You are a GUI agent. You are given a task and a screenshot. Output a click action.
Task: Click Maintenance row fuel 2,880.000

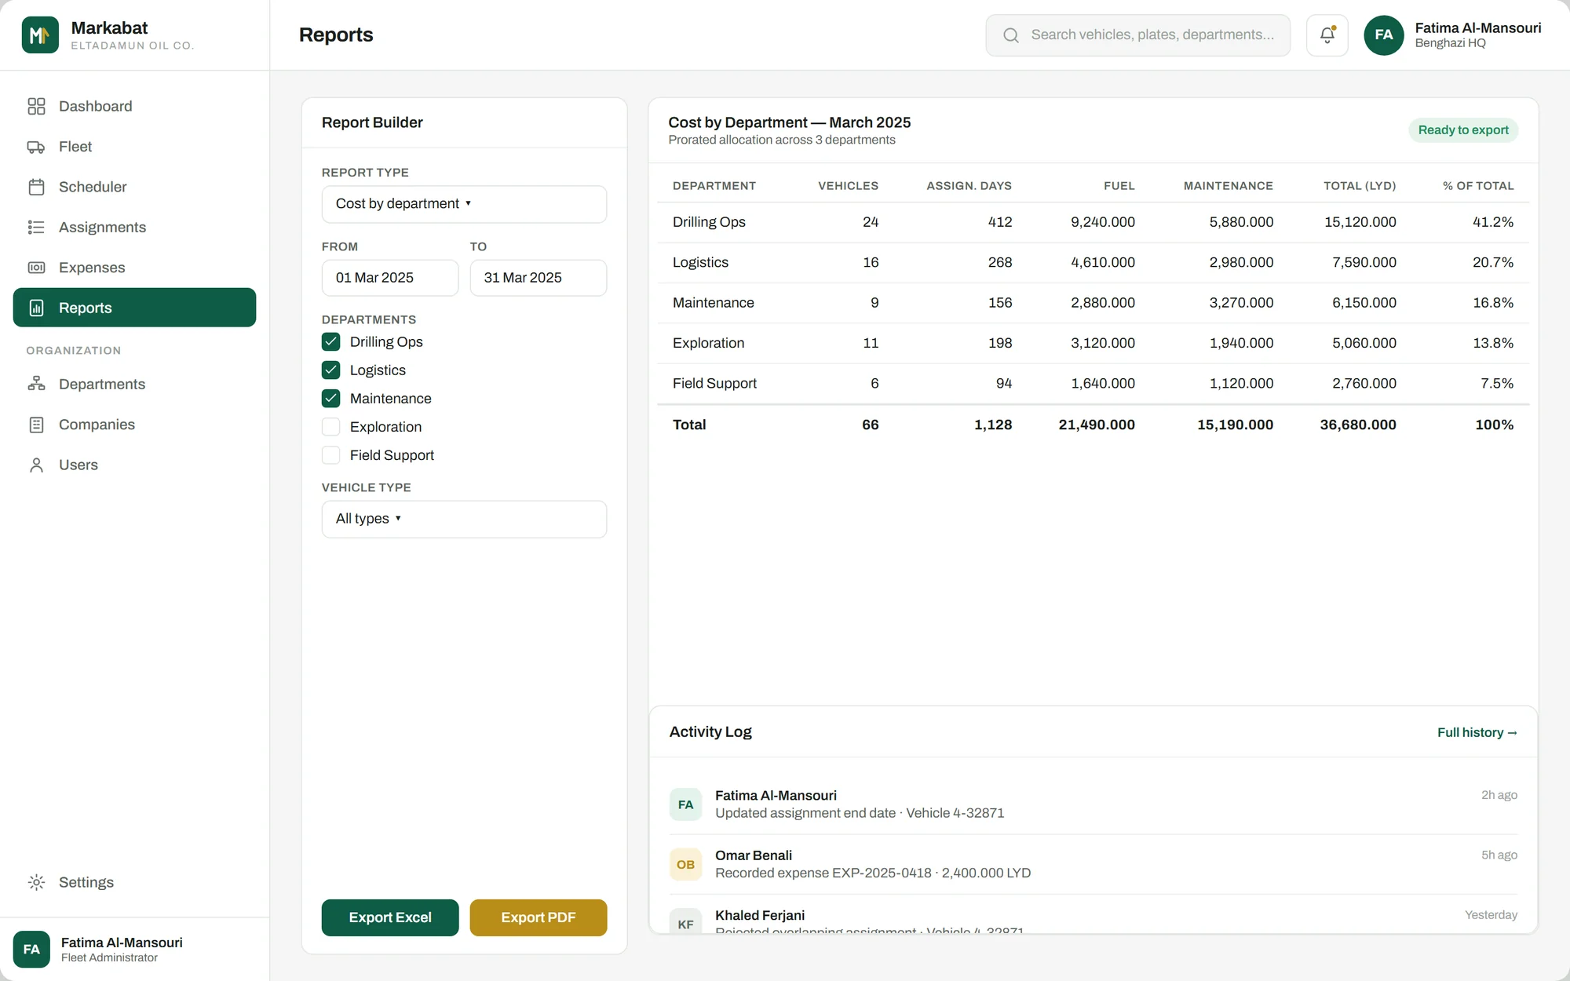tap(1102, 303)
